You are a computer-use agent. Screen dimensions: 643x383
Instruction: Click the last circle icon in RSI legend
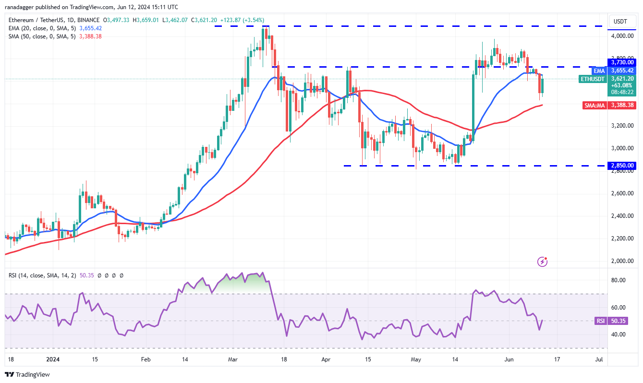[121, 275]
